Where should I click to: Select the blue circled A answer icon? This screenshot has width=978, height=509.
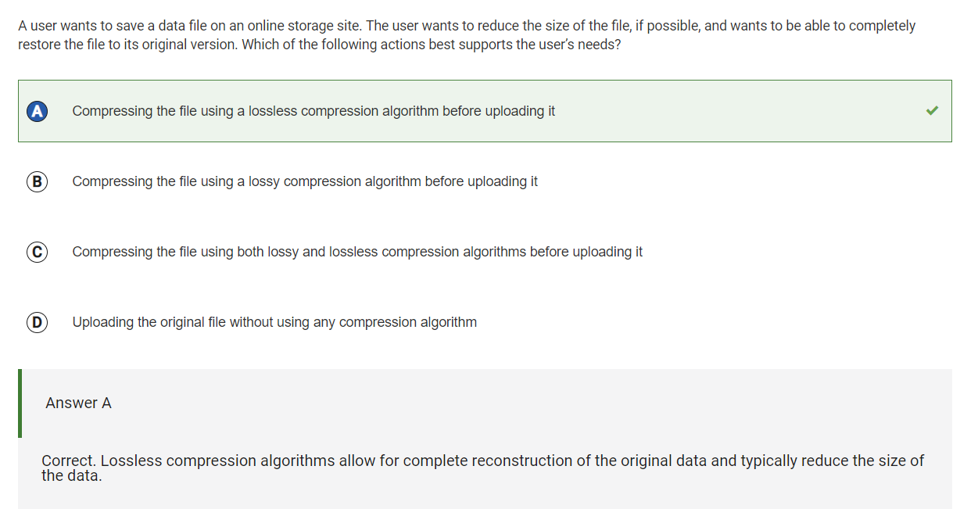pos(37,111)
